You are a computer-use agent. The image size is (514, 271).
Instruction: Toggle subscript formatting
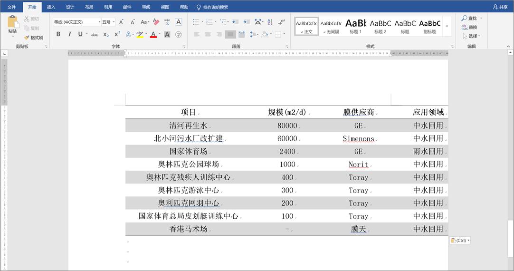(x=106, y=34)
